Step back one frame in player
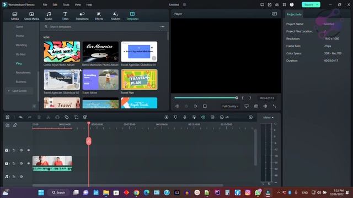This screenshot has width=353, height=198. (x=177, y=106)
